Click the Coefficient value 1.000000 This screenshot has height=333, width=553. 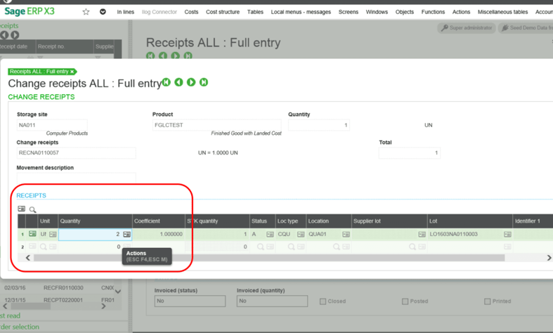tap(171, 234)
